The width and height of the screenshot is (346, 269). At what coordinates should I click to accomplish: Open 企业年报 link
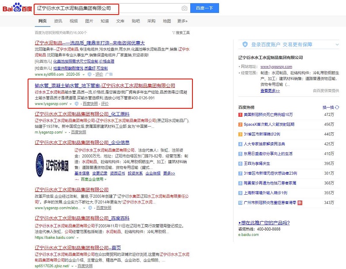[x=153, y=173]
